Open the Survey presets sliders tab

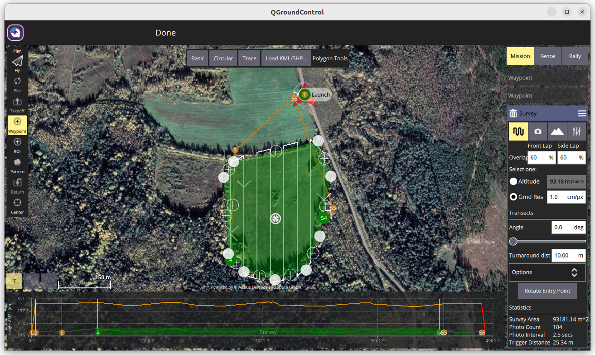tap(576, 131)
